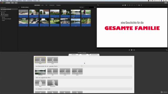Click the orange playhead marker in title bar
The height and width of the screenshot is (94, 168).
pos(82,66)
